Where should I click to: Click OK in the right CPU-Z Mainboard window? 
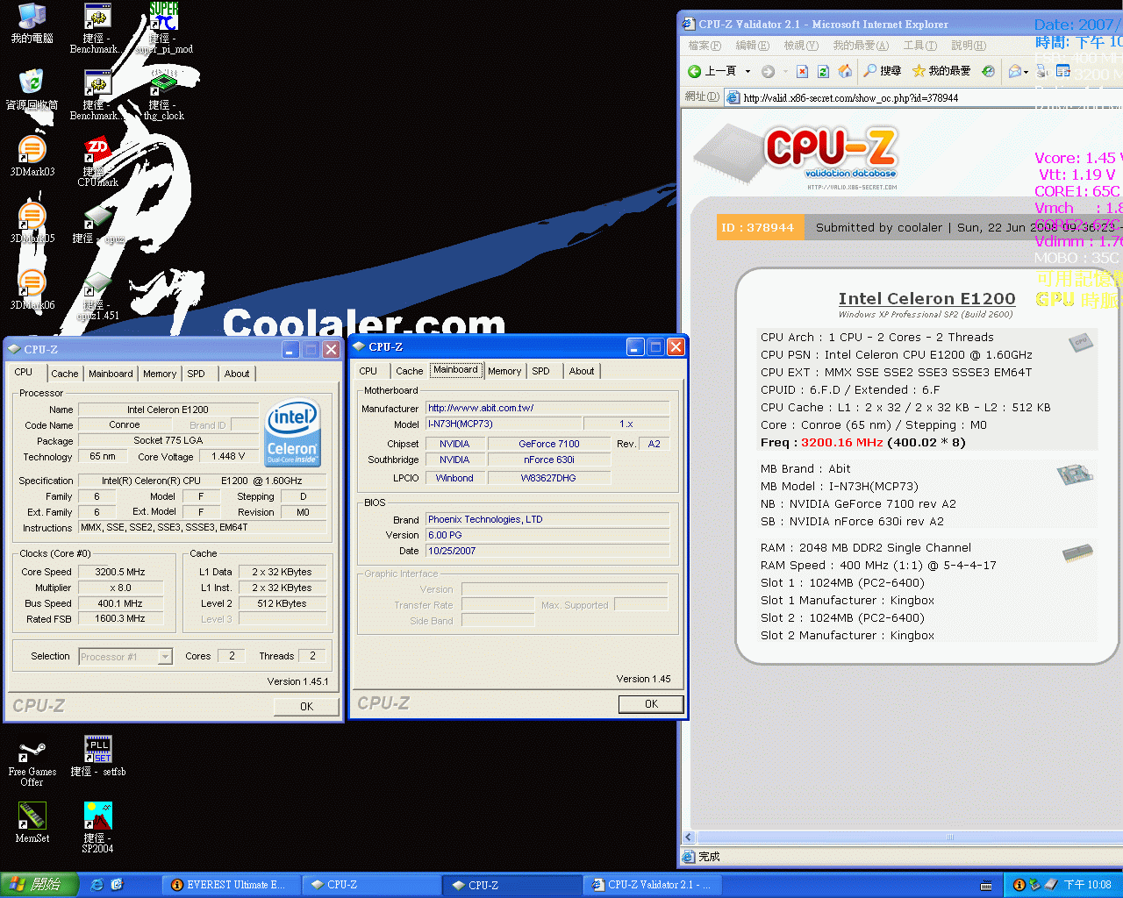(x=651, y=703)
